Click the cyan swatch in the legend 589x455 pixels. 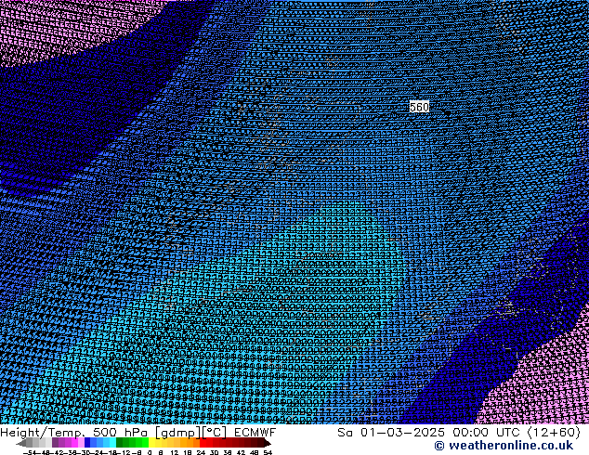point(112,443)
